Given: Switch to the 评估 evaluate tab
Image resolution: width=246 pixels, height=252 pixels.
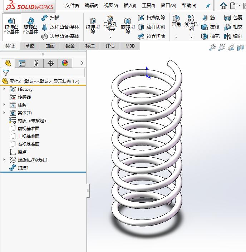Looking at the screenshot, I should click(x=110, y=46).
